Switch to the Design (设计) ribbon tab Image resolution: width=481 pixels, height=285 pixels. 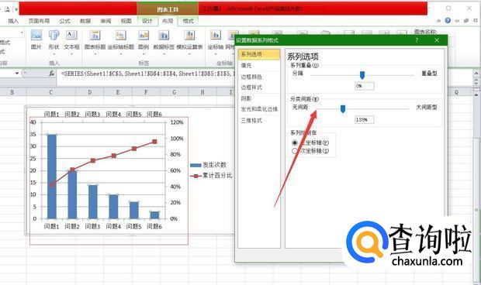pyautogui.click(x=147, y=21)
